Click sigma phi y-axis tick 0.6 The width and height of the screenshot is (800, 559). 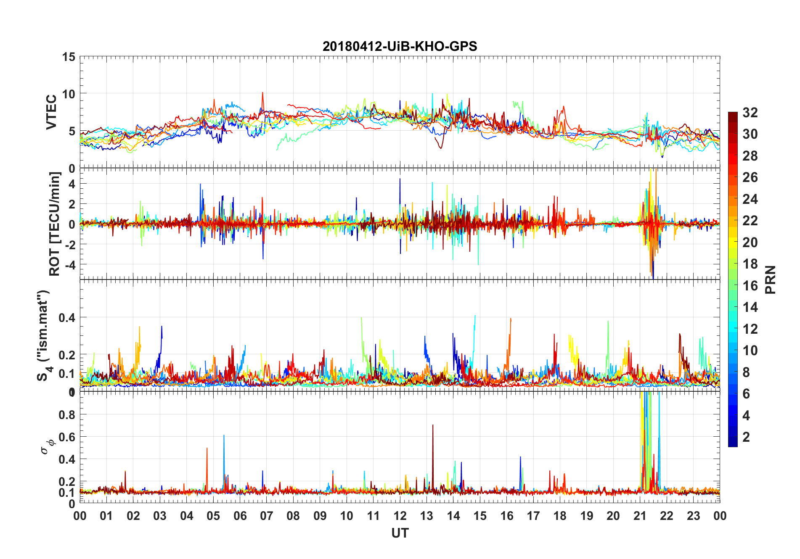coord(67,437)
